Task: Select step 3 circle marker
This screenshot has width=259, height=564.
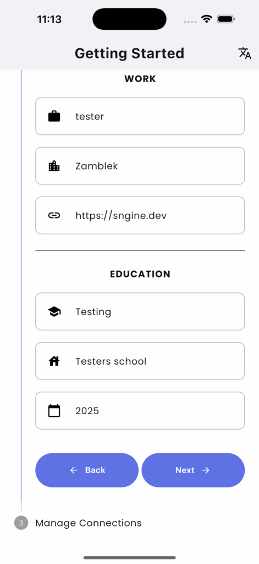Action: pos(21,523)
